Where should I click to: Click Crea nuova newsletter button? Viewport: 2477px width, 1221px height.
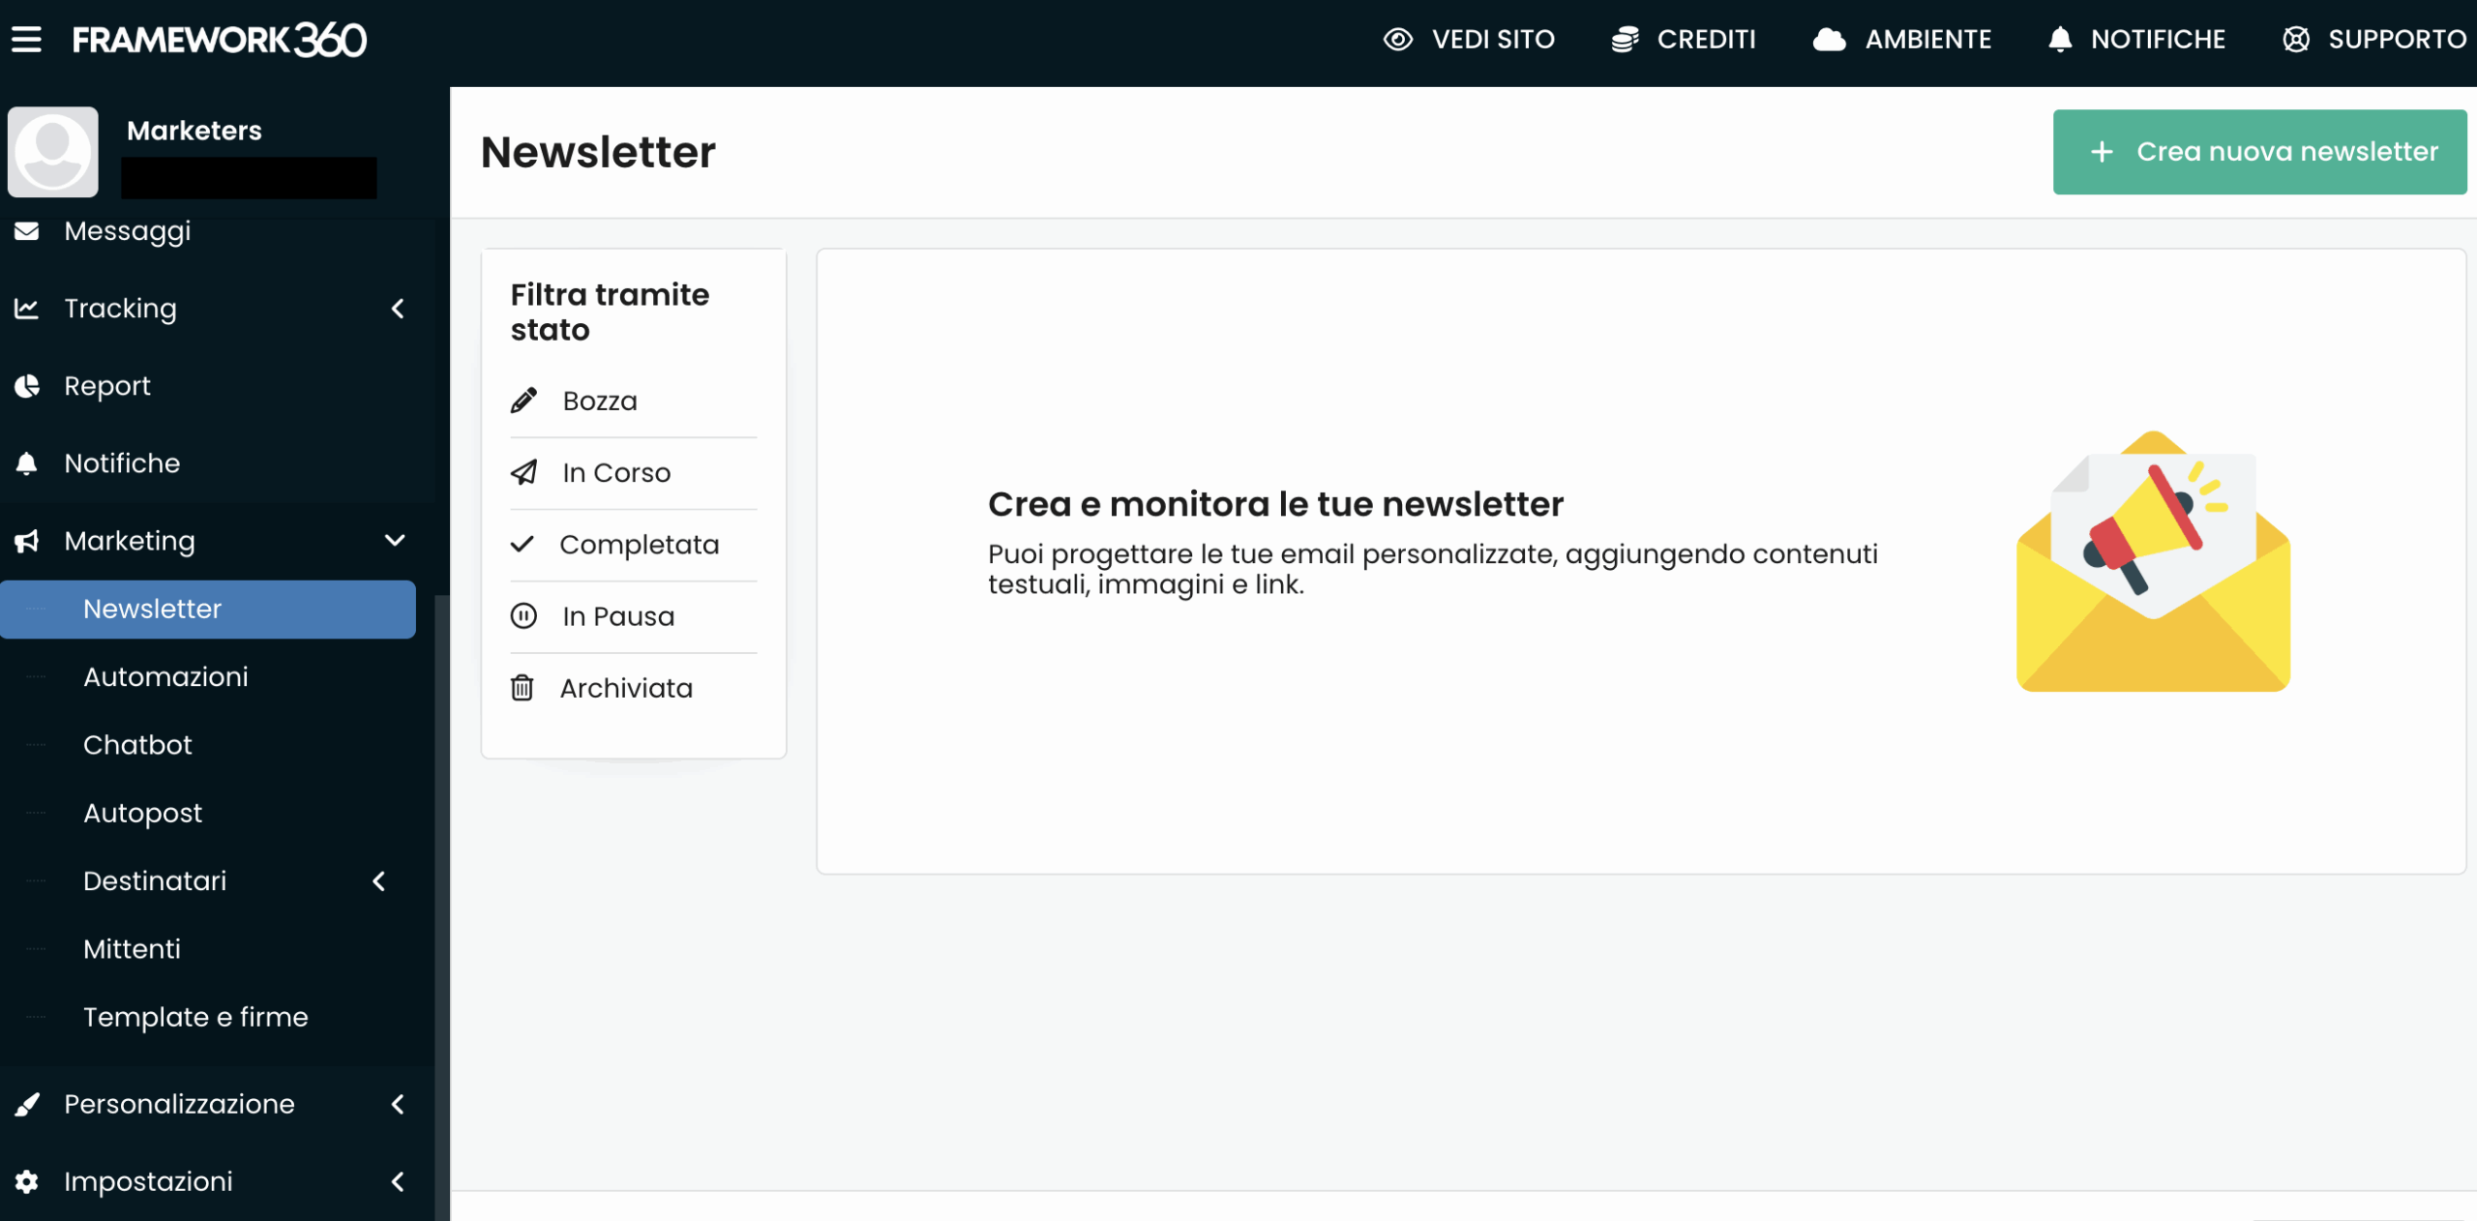pos(2259,152)
